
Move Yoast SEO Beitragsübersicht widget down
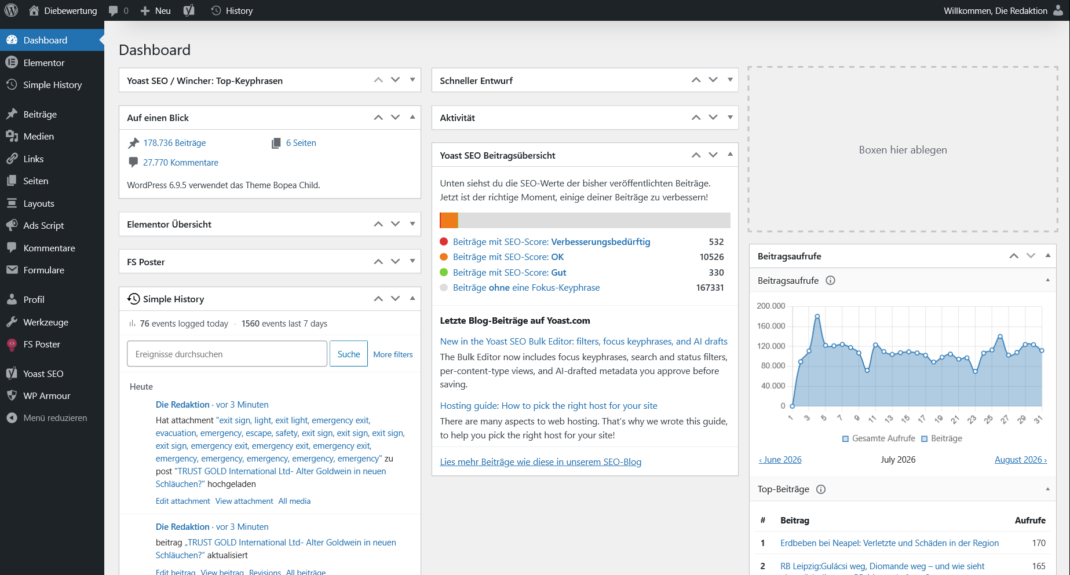coord(713,155)
